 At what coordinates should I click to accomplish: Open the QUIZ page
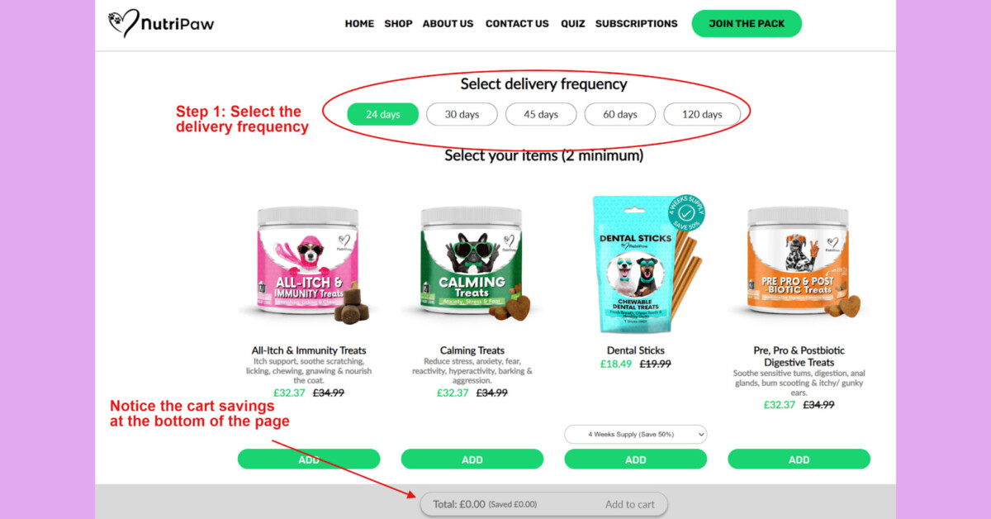tap(573, 24)
